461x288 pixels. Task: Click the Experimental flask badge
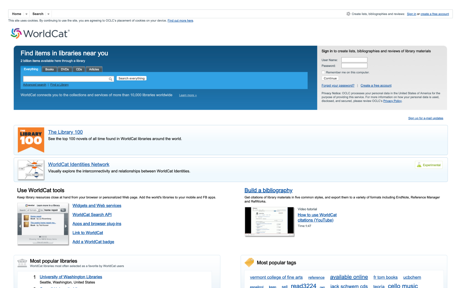coord(428,165)
